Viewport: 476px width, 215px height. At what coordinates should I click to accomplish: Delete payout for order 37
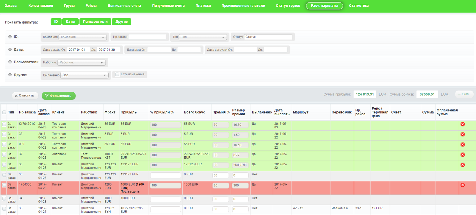463,155
